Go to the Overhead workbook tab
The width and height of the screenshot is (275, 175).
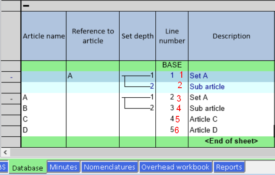tap(176, 167)
